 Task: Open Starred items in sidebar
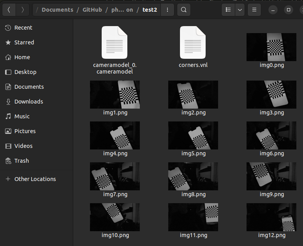tap(24, 42)
